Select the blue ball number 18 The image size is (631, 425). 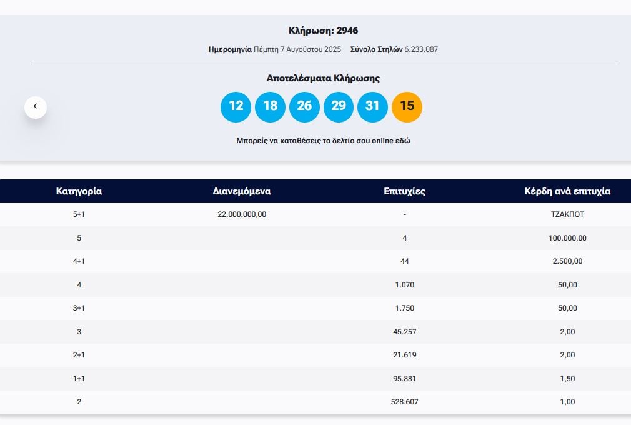[x=270, y=107]
